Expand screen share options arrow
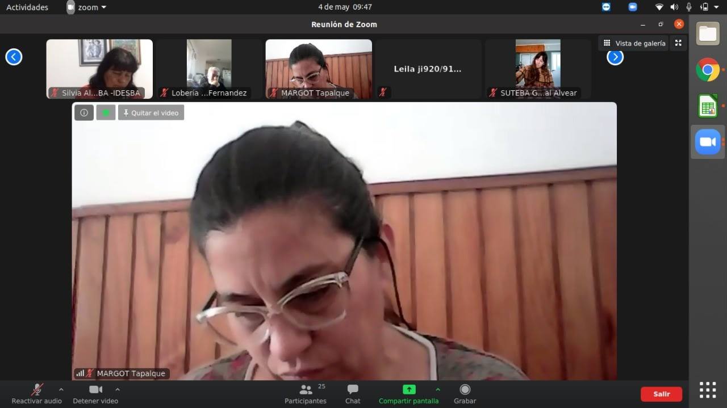 click(x=437, y=390)
